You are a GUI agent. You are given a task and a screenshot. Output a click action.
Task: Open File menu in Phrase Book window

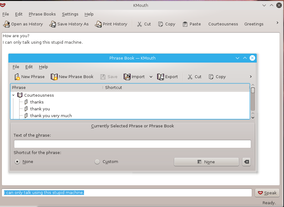click(x=16, y=67)
